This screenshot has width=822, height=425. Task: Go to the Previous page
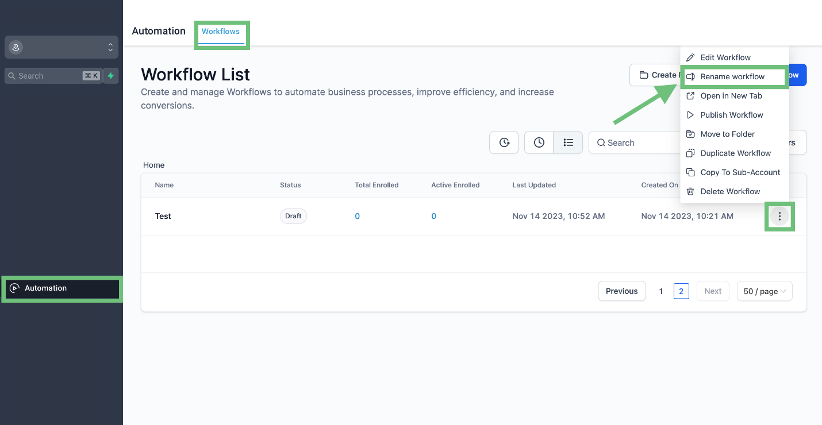tap(622, 291)
